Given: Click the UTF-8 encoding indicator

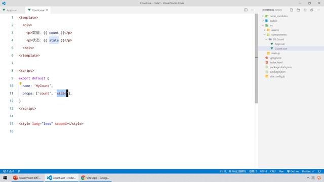Looking at the screenshot, I should [x=263, y=171].
